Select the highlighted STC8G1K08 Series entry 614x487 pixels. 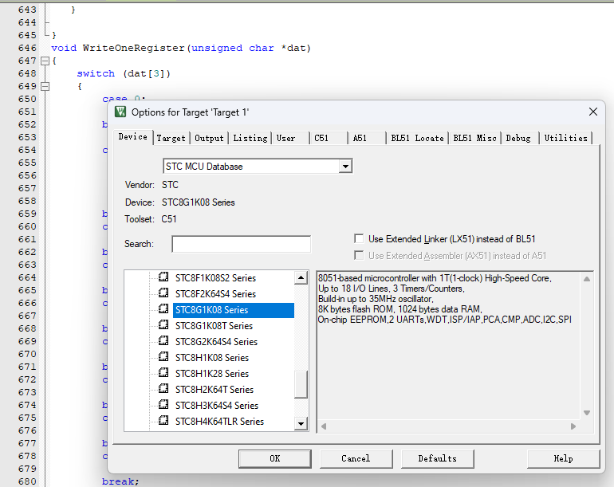234,310
